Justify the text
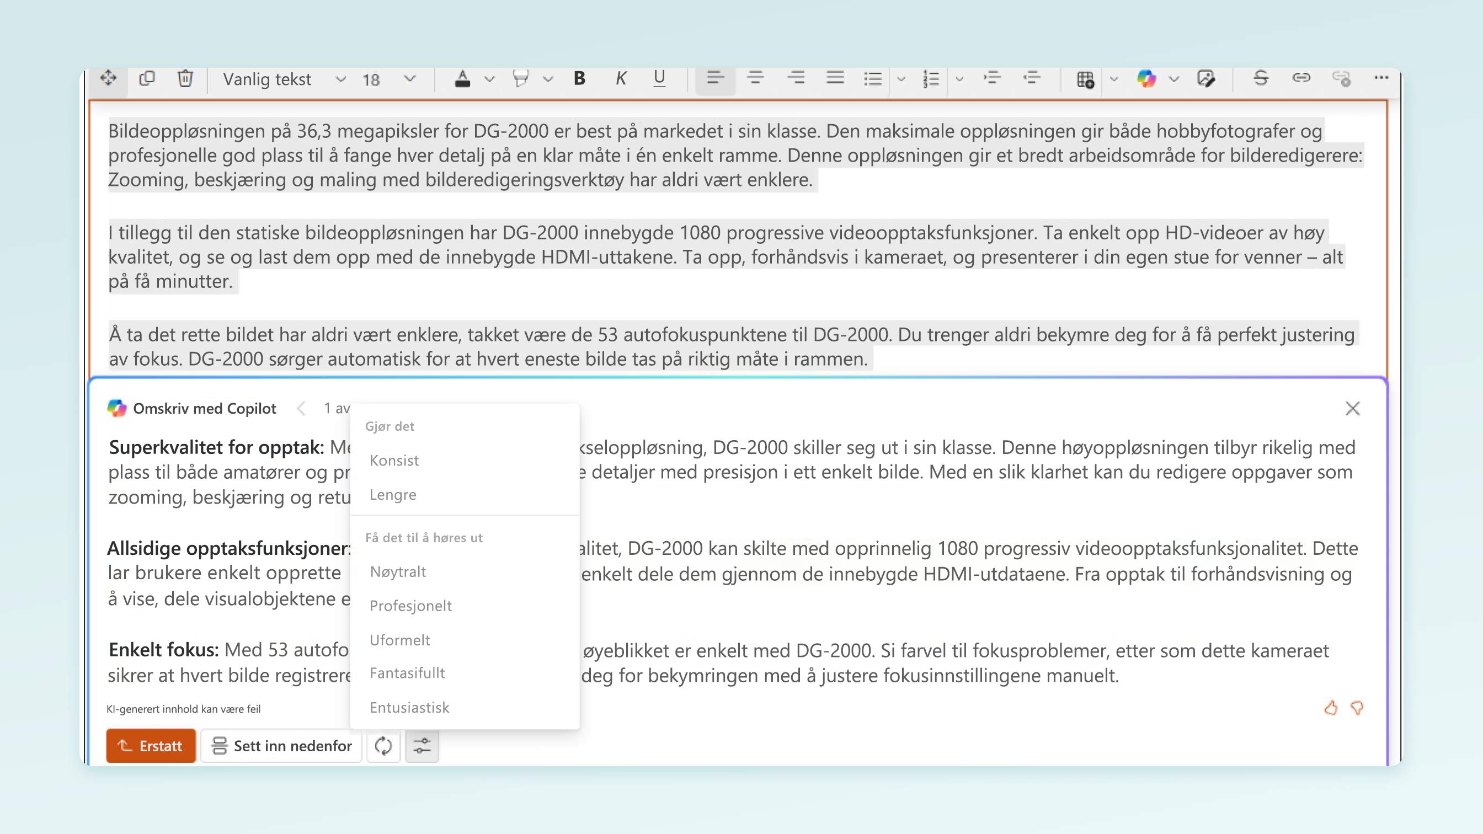 click(x=835, y=78)
